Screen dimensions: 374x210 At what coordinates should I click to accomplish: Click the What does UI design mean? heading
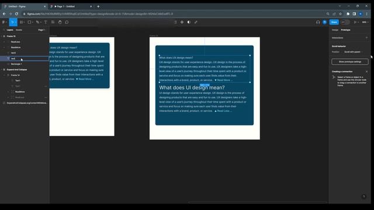coord(192,87)
